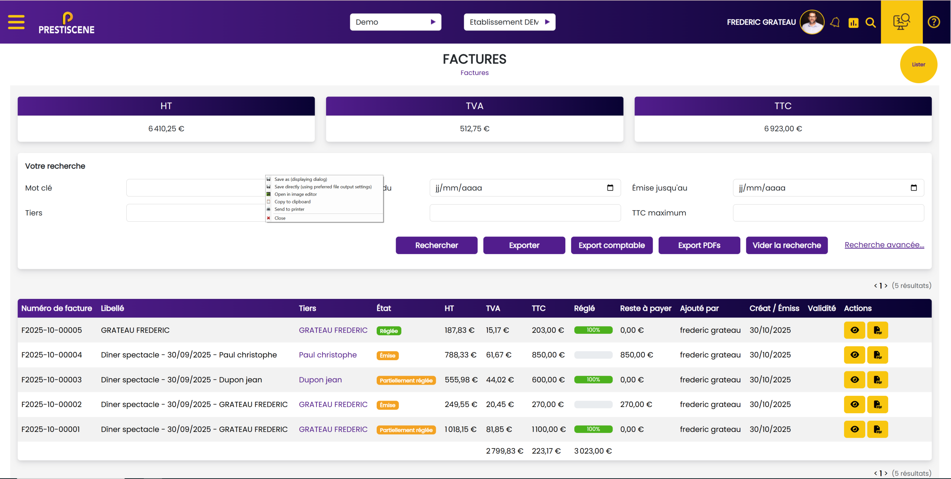Open the hamburger main menu
The height and width of the screenshot is (479, 951).
[16, 22]
